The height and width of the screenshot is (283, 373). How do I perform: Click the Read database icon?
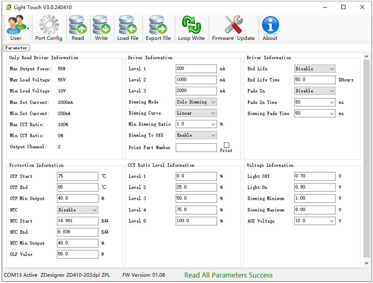point(78,25)
